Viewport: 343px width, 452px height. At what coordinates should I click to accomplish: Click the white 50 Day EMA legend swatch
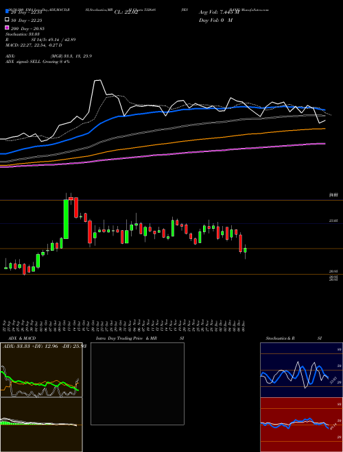click(x=7, y=20)
